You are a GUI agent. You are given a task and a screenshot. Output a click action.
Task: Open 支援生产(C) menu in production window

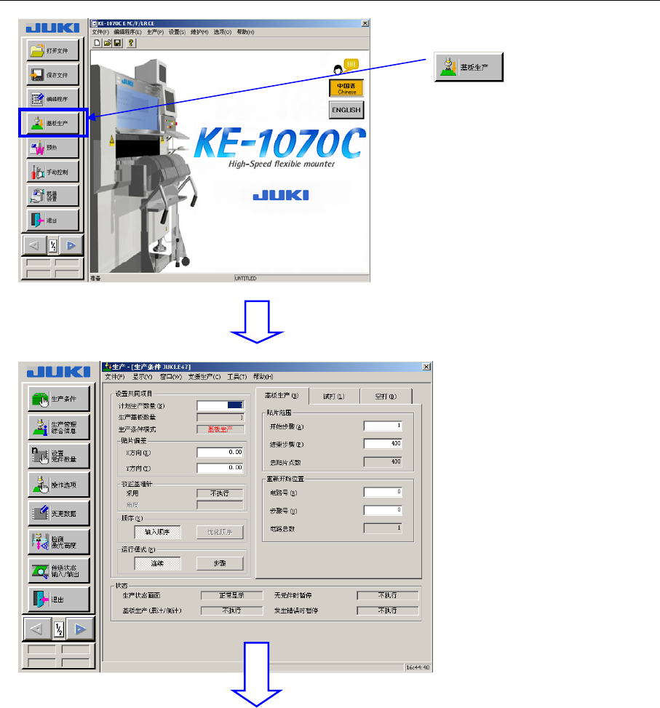click(x=204, y=377)
